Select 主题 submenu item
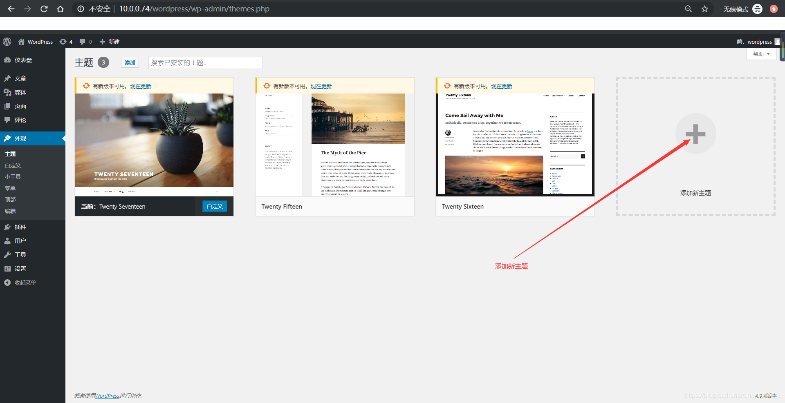785x403 pixels. pyautogui.click(x=10, y=154)
